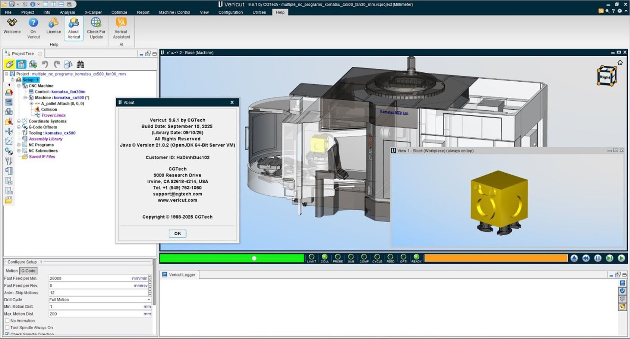The height and width of the screenshot is (339, 630).
Task: Open the On Vericut help icon
Action: pyautogui.click(x=33, y=28)
